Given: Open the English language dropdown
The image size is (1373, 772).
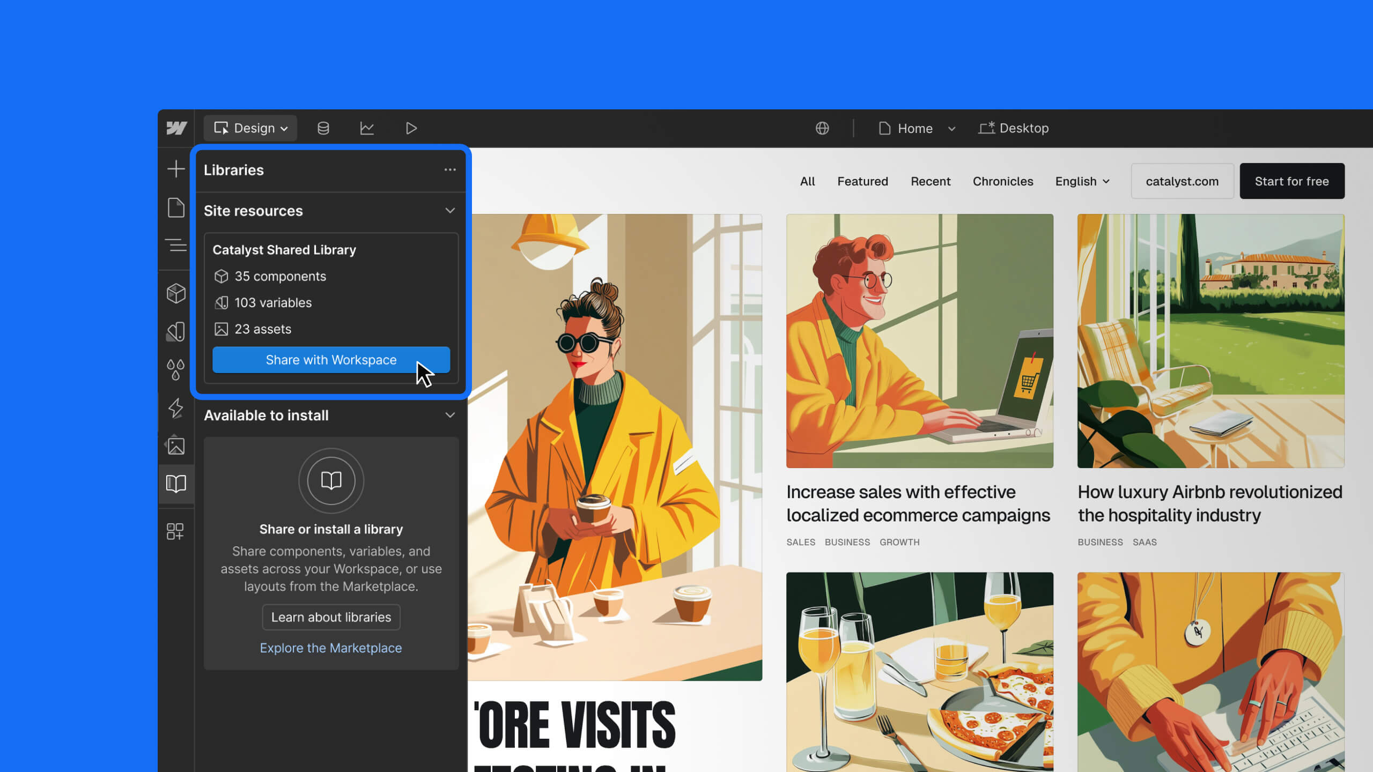Looking at the screenshot, I should coord(1081,181).
